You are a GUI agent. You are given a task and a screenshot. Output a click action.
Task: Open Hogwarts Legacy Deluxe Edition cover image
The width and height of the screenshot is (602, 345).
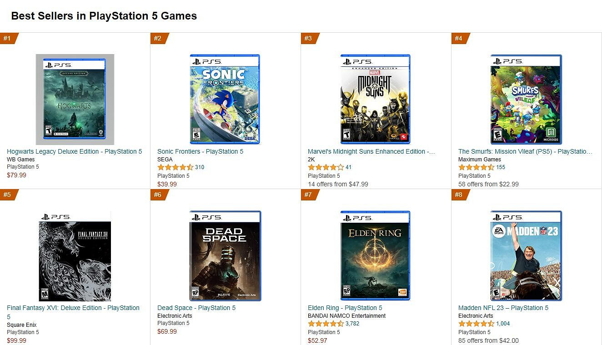(x=75, y=99)
